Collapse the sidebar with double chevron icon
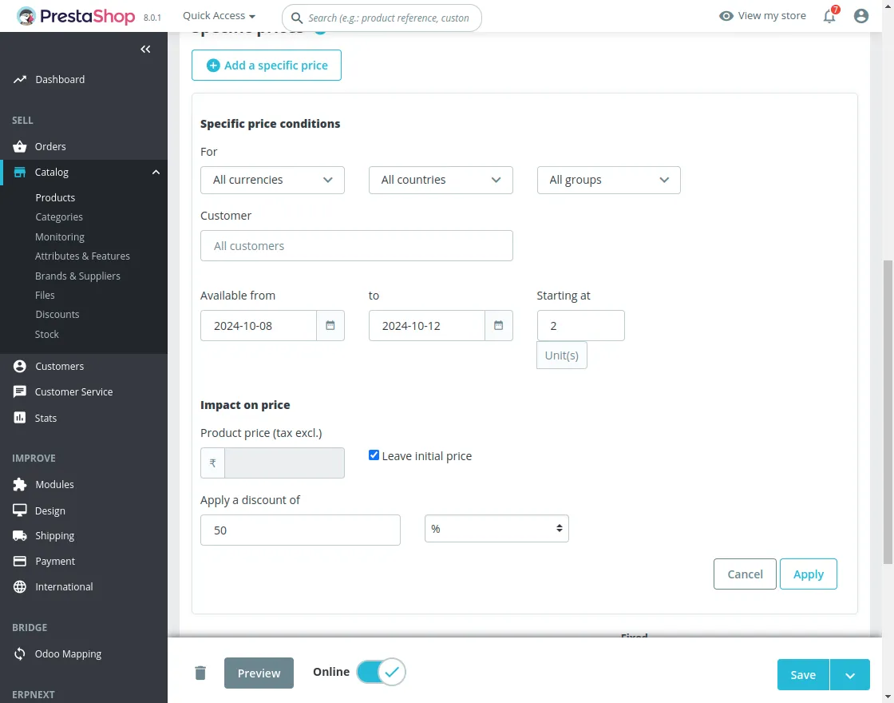Image resolution: width=894 pixels, height=703 pixels. tap(145, 49)
